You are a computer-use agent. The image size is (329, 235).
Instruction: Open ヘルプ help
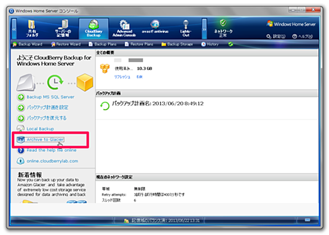[303, 36]
